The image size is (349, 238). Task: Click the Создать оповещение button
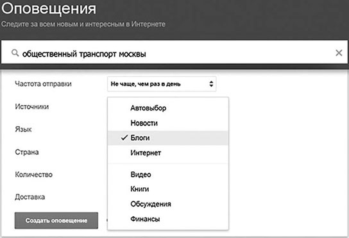point(56,221)
